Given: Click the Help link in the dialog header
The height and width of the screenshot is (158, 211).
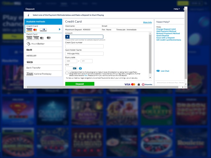Looking at the screenshot, I should (x=176, y=9).
